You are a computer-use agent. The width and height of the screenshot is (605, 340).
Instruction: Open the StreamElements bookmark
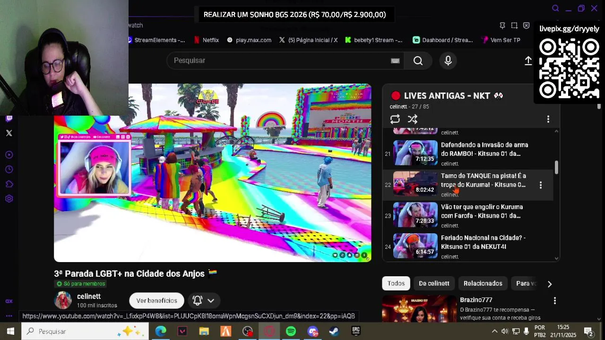click(156, 40)
